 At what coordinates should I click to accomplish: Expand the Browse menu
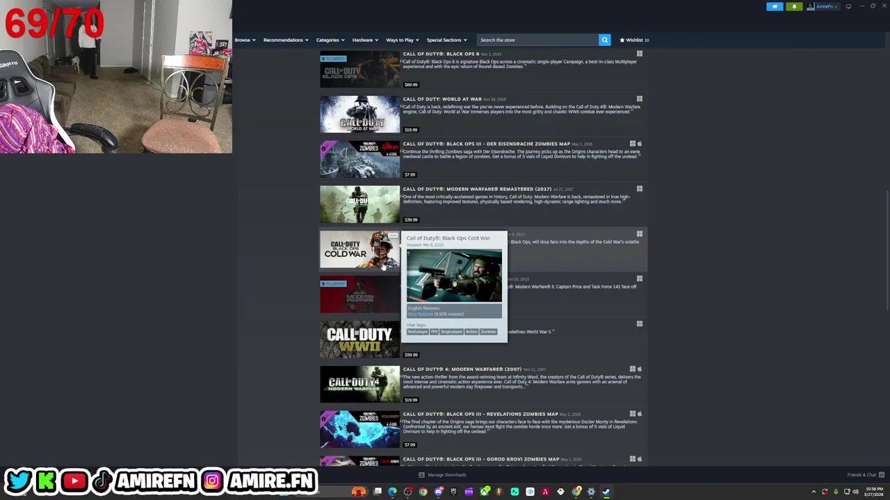coord(245,40)
